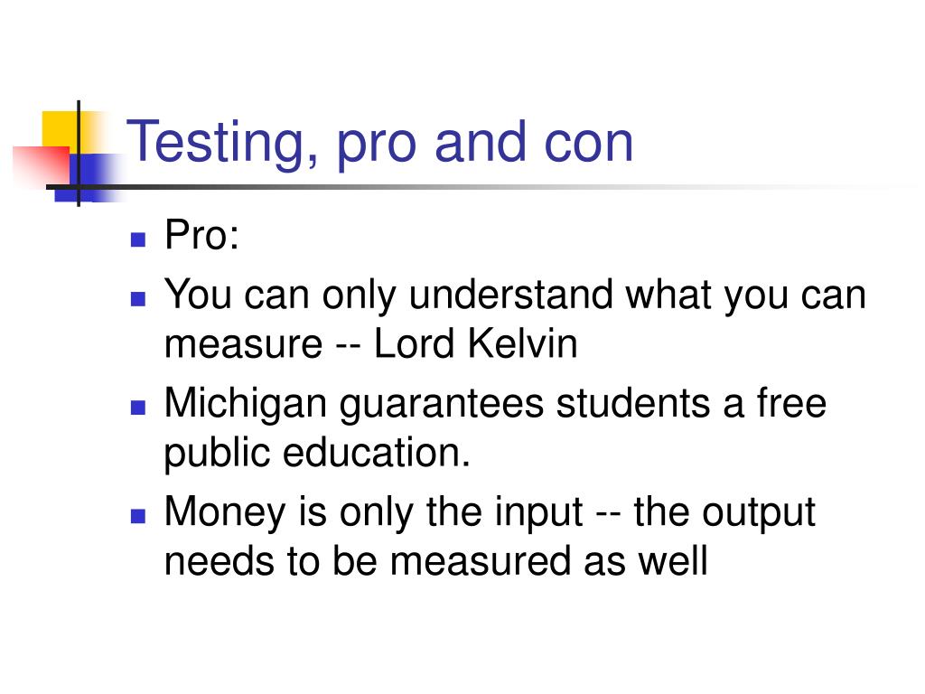Click the vertical black line in decoration
The height and width of the screenshot is (694, 925).
point(79,154)
